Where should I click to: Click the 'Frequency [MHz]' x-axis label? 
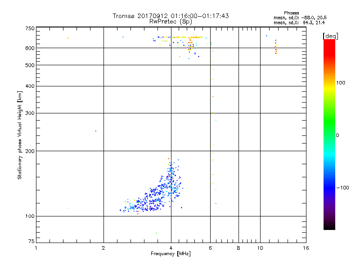coord(171,254)
